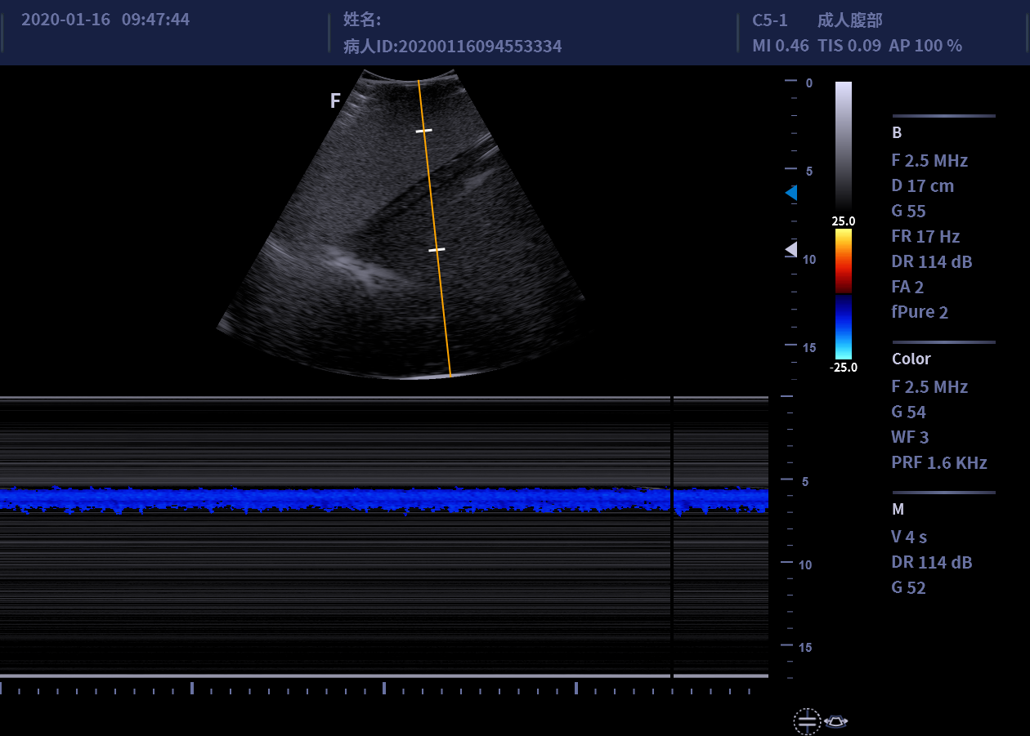Click the patient name field 姓名

(x=361, y=21)
